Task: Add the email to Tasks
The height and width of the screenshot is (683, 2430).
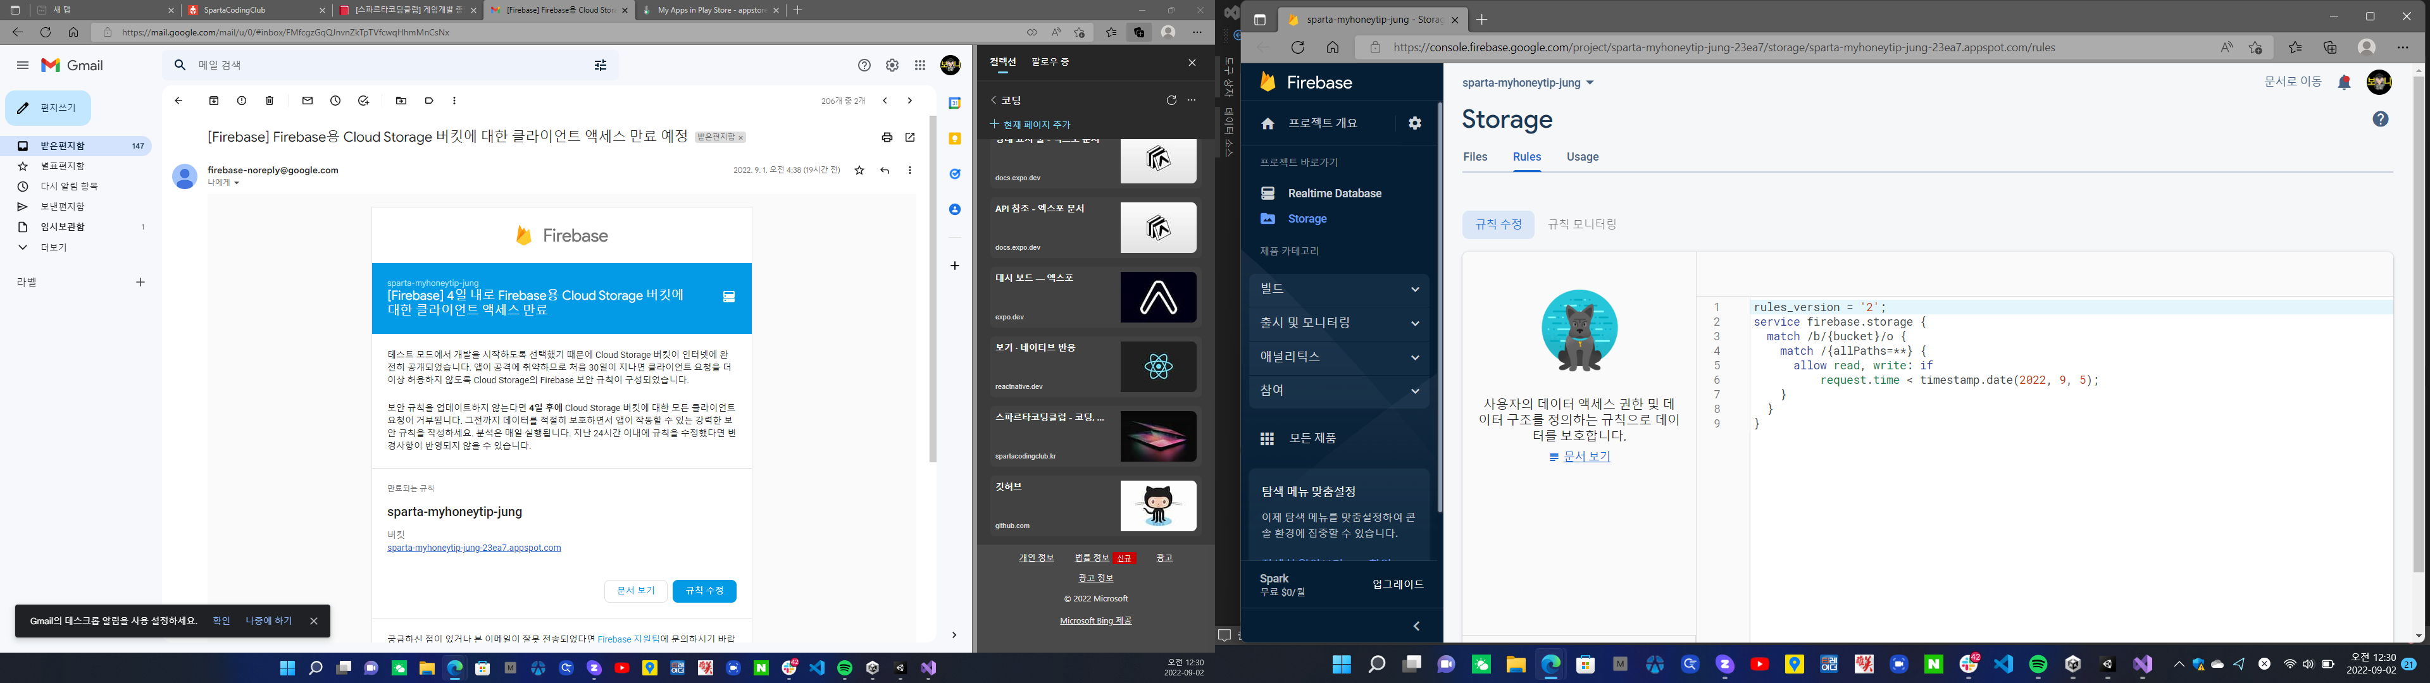Action: (x=363, y=101)
